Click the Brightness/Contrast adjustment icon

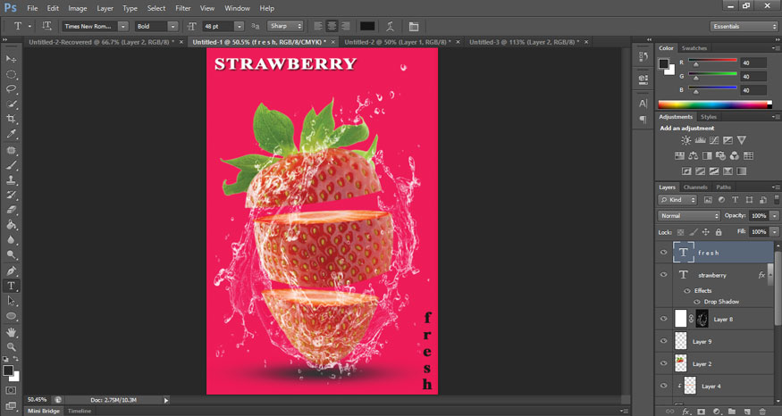[685, 140]
